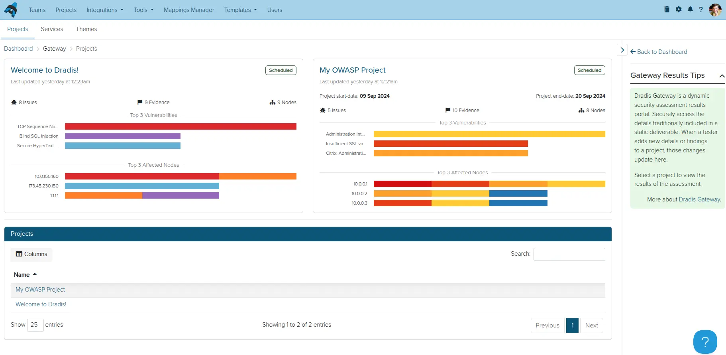Open notifications bell icon
Screen dimensions: 726x355
690,9
